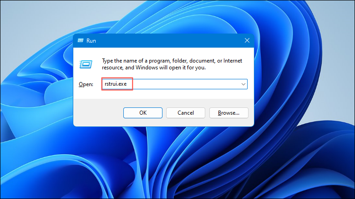Close the Run dialog with the X

(x=247, y=40)
